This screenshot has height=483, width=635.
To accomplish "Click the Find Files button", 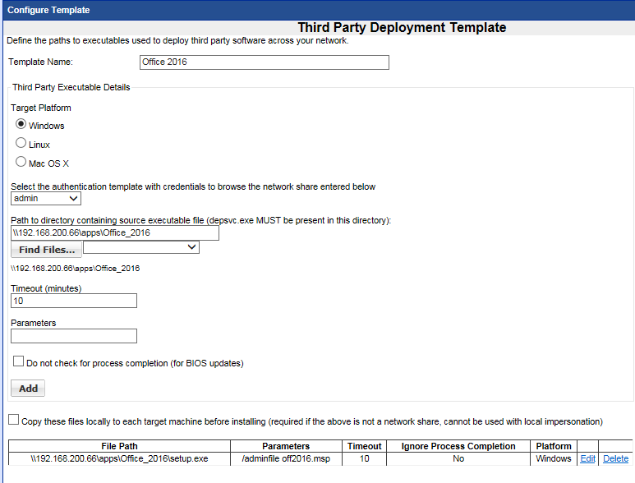I will (x=46, y=249).
